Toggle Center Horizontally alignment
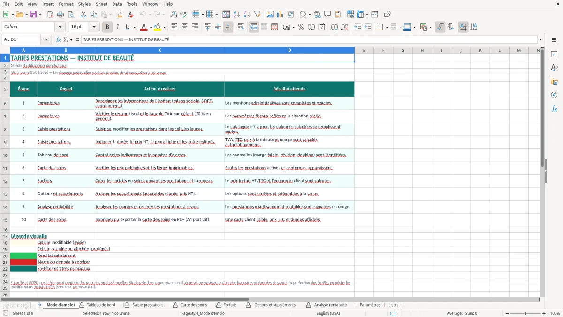This screenshot has width=563, height=317. [x=184, y=27]
